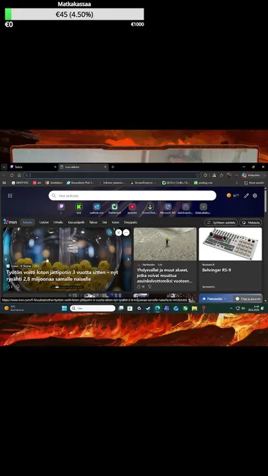The image size is (268, 476).
Task: Open the Kick quick link tile
Action: coord(79,208)
